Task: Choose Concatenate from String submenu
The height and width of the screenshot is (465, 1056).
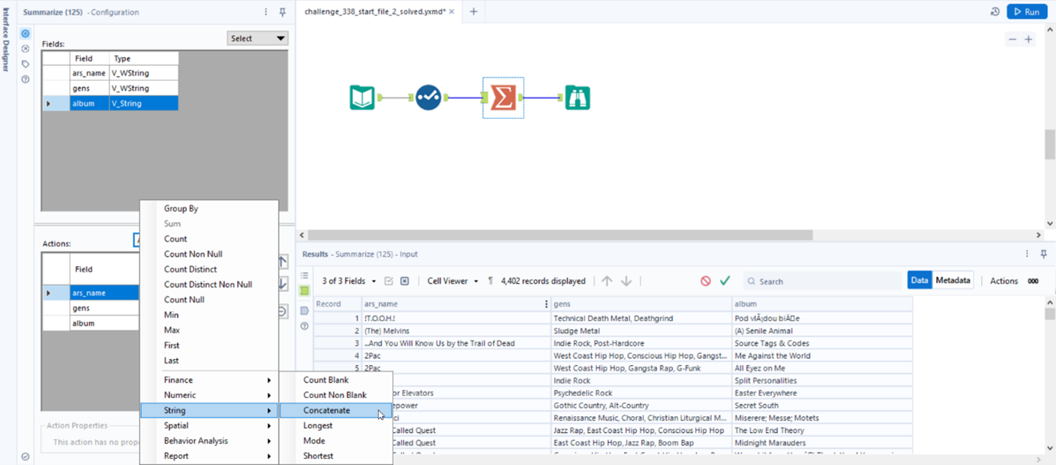Action: 336,410
